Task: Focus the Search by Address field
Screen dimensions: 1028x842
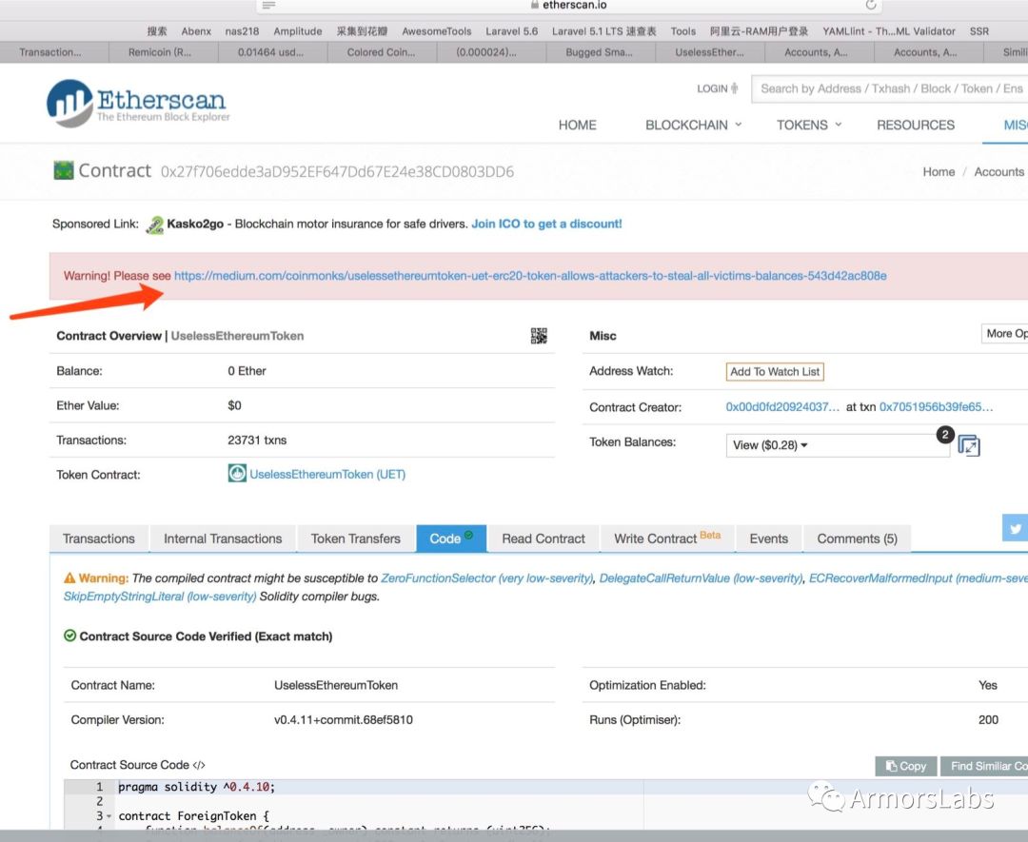Action: [x=890, y=88]
